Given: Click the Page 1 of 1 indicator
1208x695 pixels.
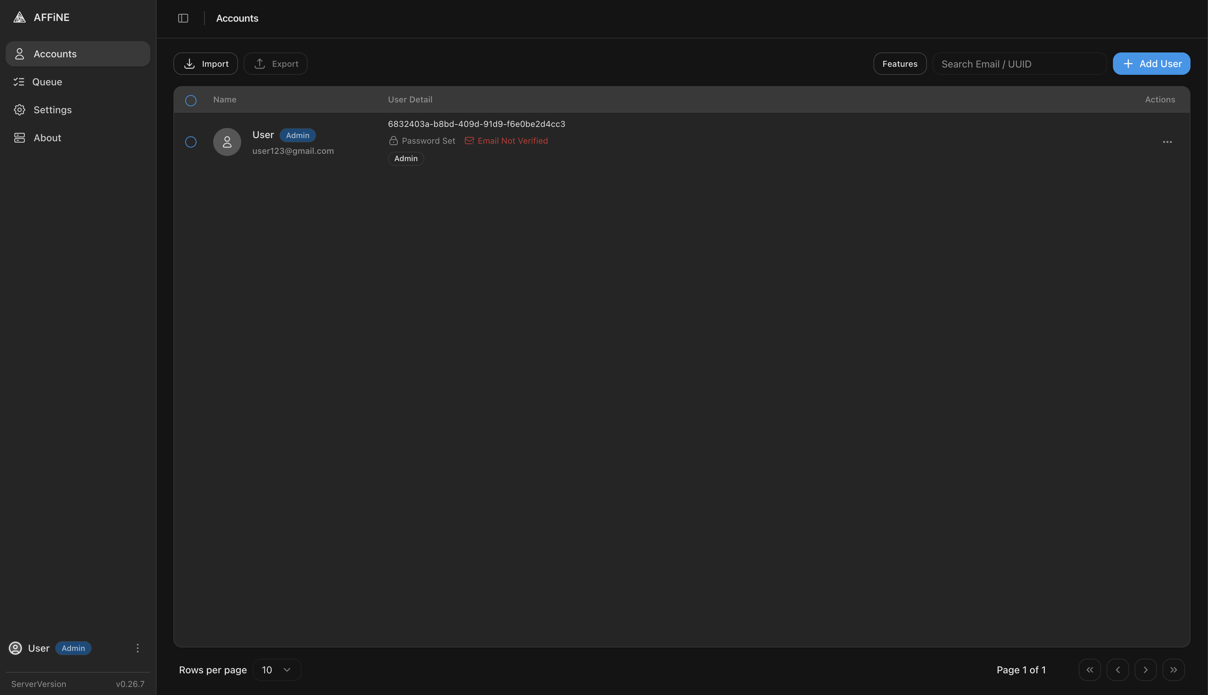Looking at the screenshot, I should click(x=1021, y=670).
